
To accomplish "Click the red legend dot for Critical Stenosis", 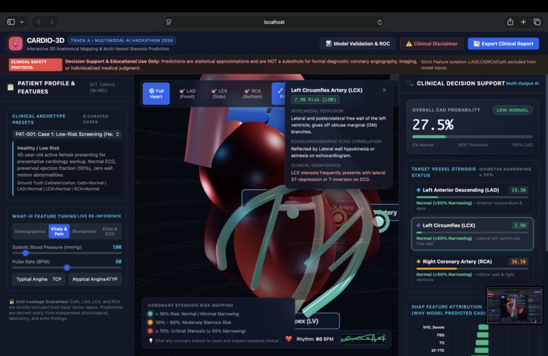I will (x=150, y=331).
